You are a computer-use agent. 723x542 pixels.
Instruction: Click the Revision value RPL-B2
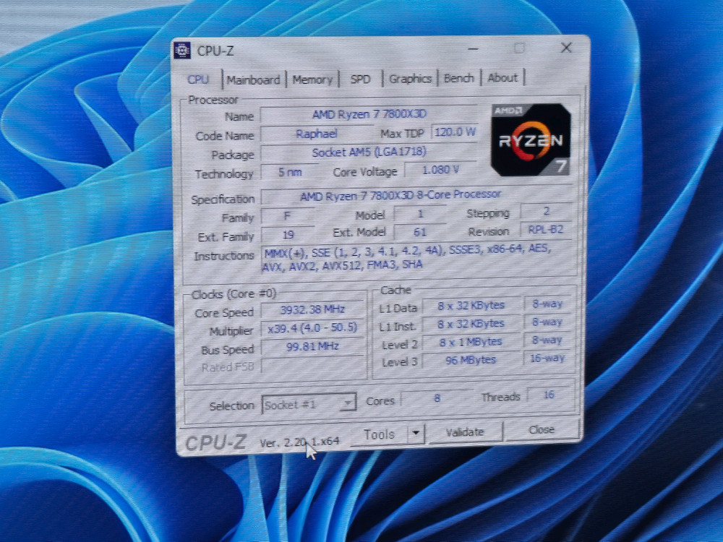[546, 230]
